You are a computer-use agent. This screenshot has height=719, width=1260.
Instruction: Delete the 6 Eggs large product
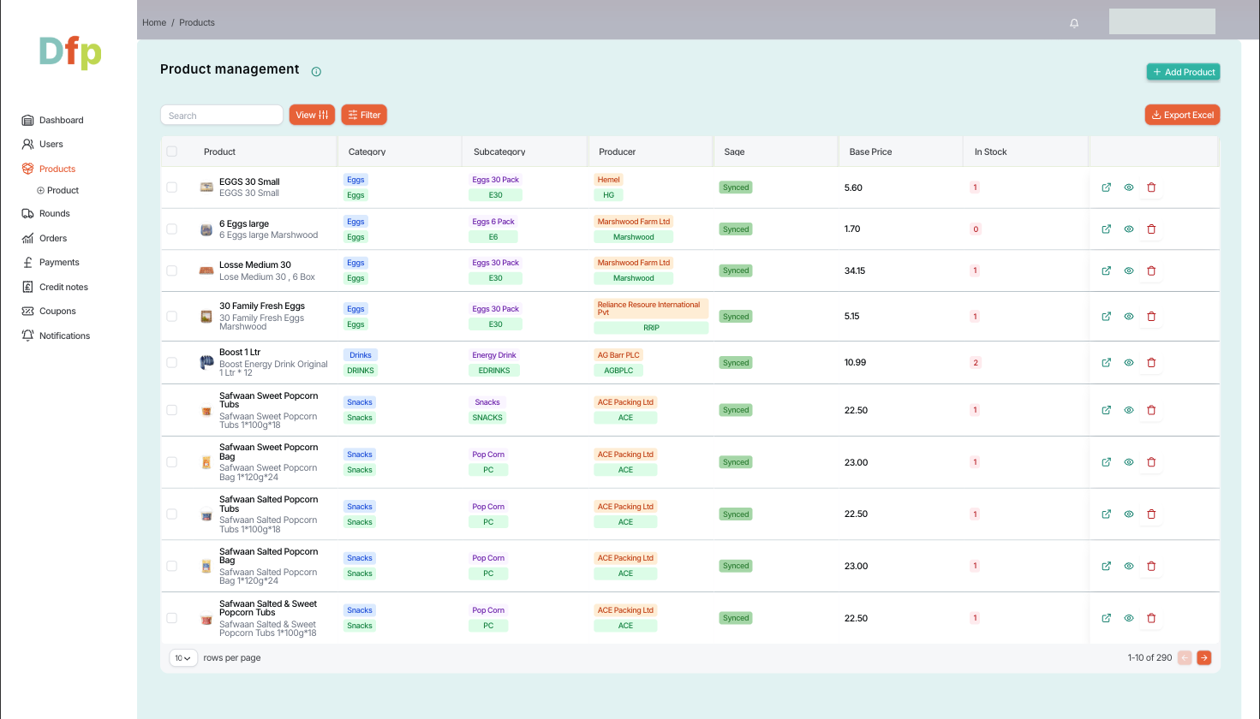1151,229
